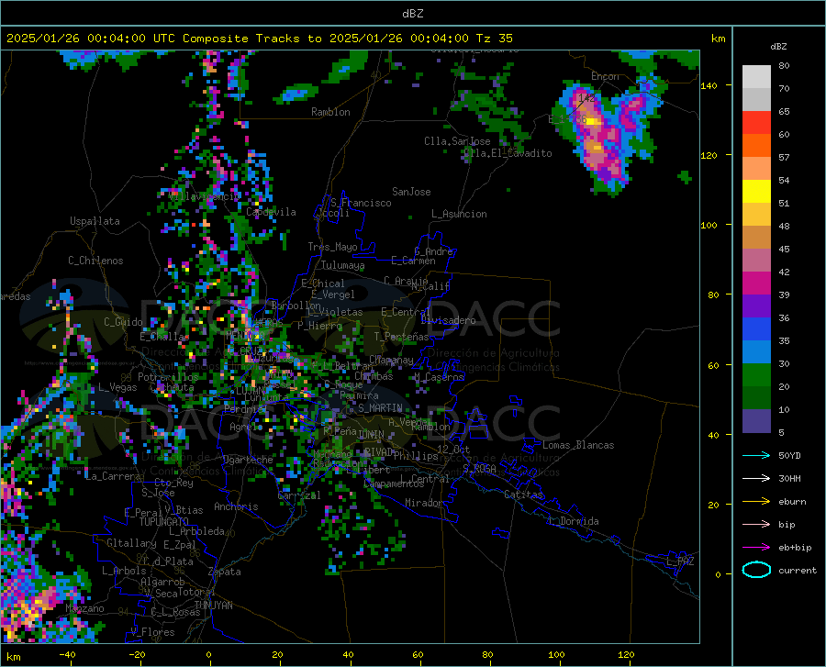Click the magenta eb+bip arrow in legend
This screenshot has height=667, width=826.
(x=756, y=548)
